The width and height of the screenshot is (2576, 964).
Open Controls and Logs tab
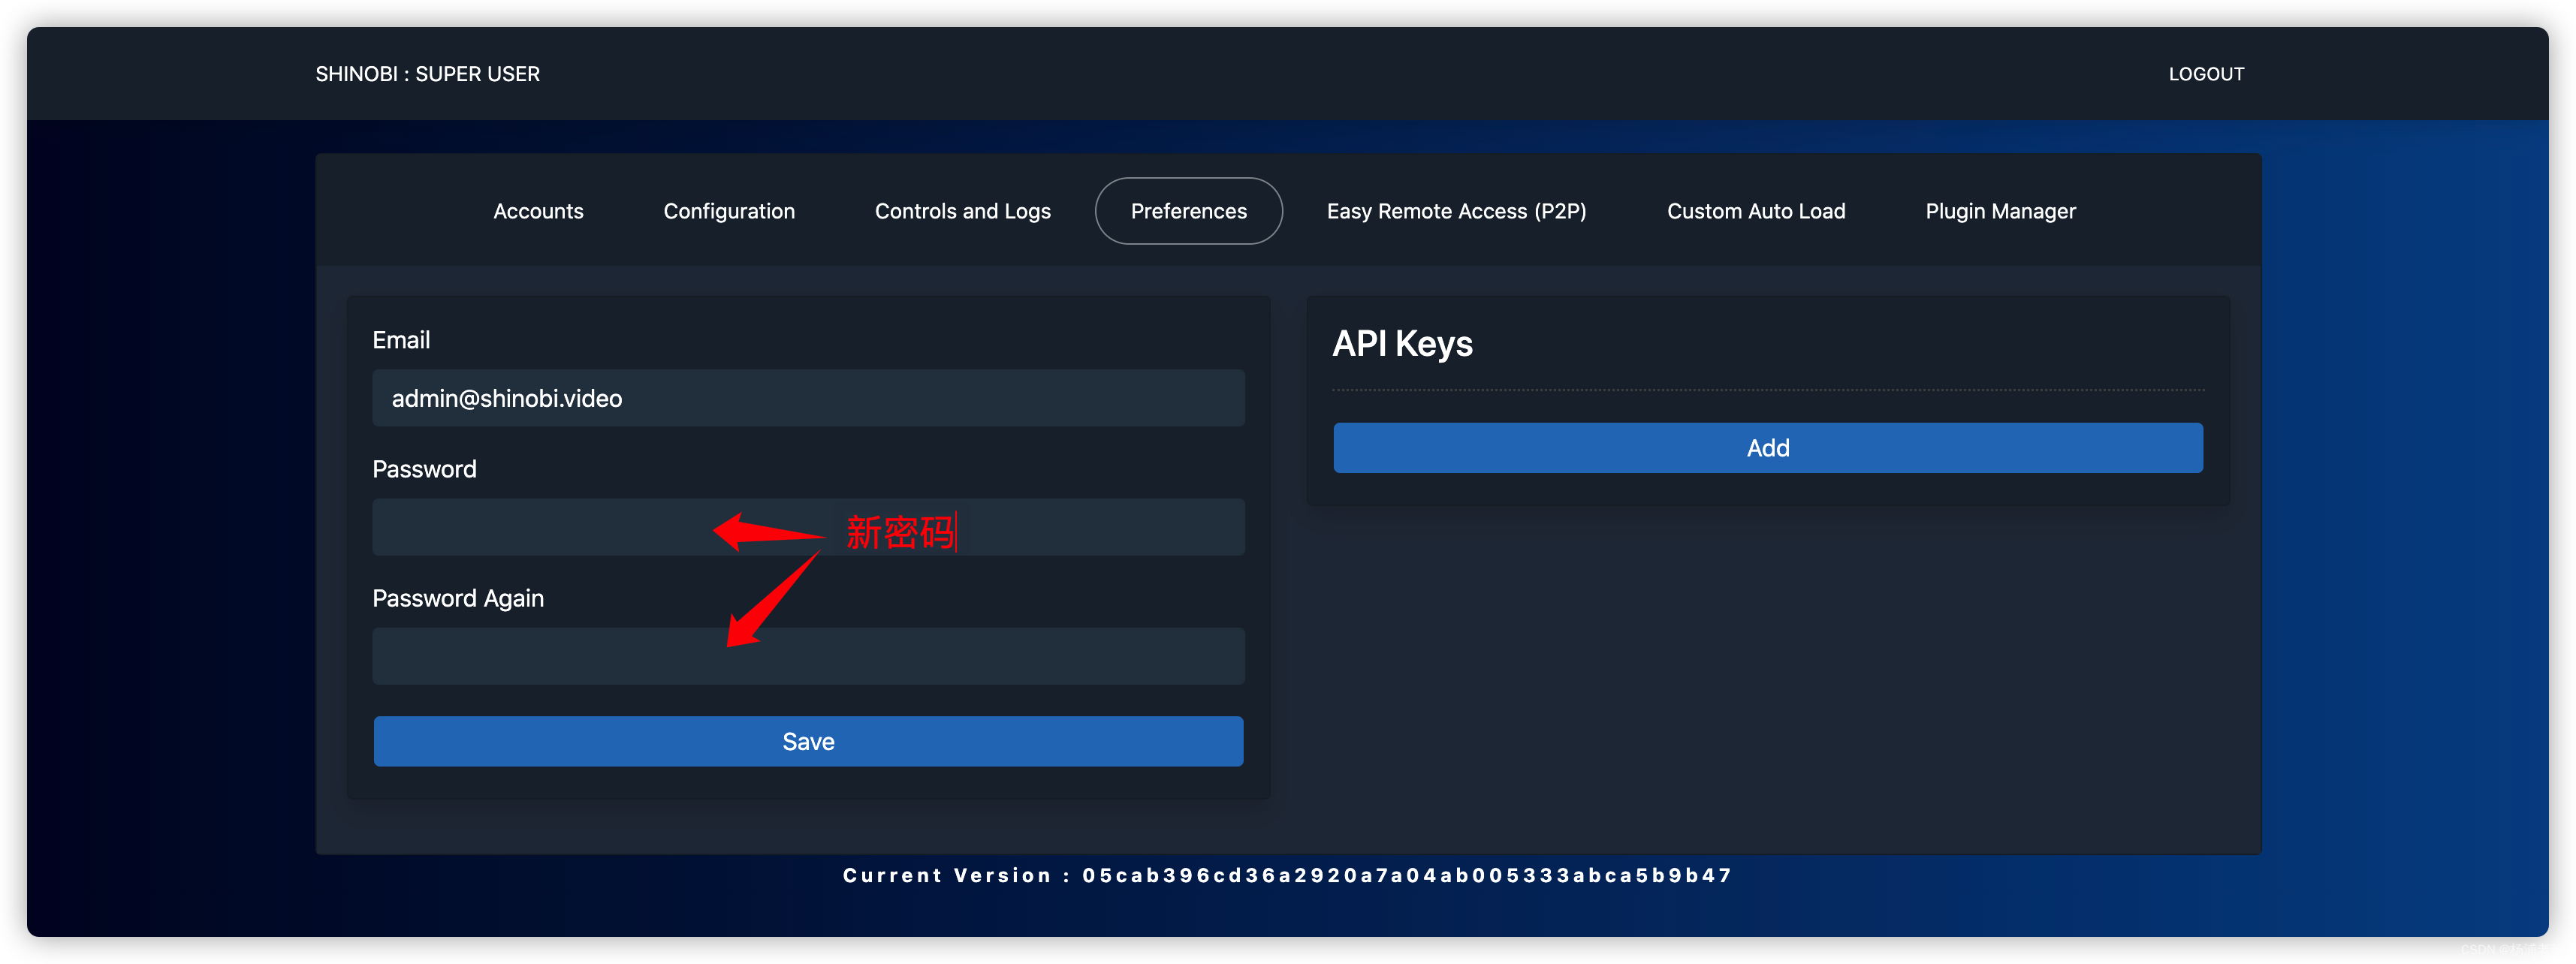click(x=962, y=211)
